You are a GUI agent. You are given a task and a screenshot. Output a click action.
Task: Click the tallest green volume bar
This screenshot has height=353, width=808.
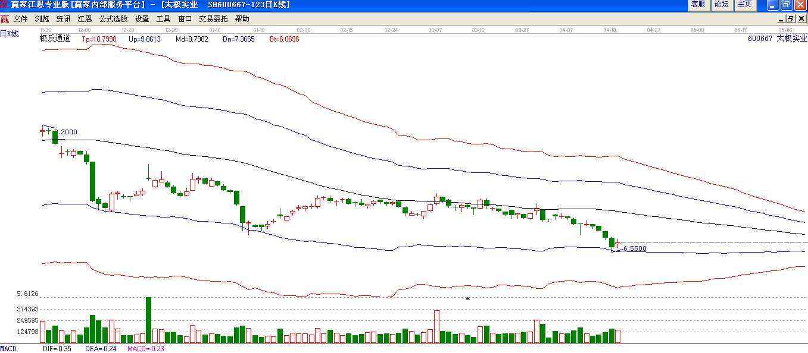148,320
